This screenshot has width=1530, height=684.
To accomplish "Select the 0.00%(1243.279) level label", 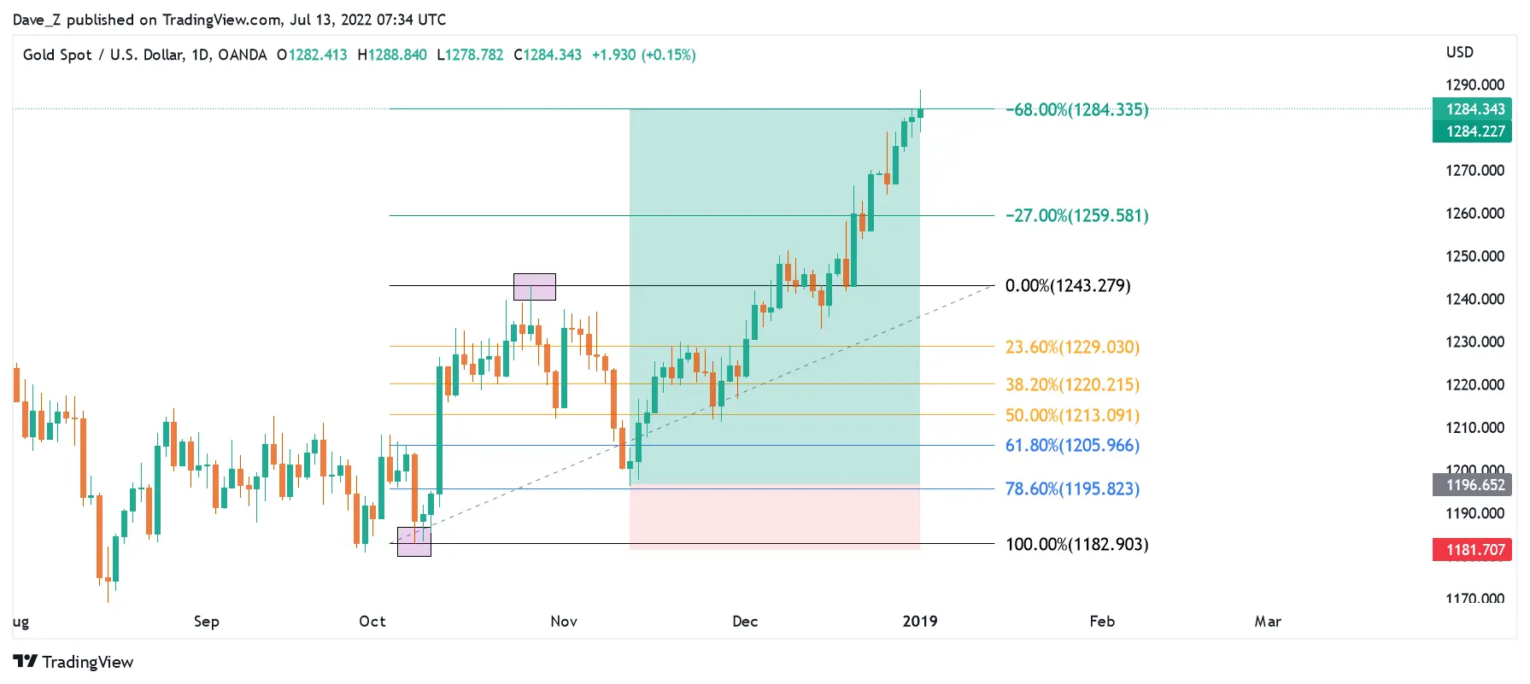I will pyautogui.click(x=1067, y=285).
